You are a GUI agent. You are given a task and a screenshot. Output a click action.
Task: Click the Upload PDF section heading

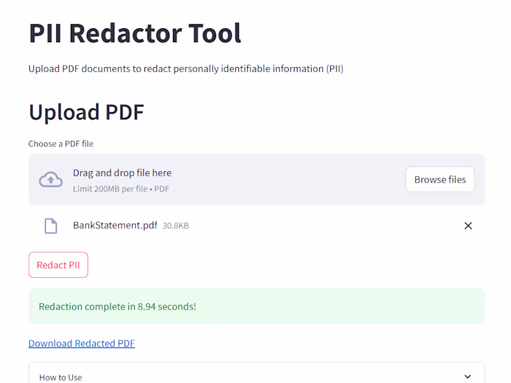86,112
